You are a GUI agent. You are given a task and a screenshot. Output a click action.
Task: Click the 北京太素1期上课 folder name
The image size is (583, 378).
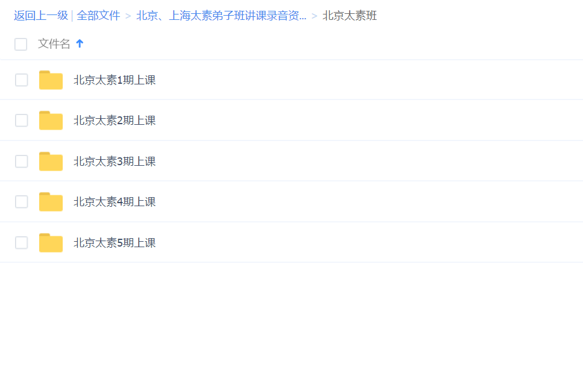tap(115, 80)
